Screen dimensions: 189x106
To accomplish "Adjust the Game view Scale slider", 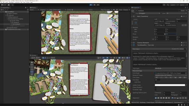I will pos(80,10).
